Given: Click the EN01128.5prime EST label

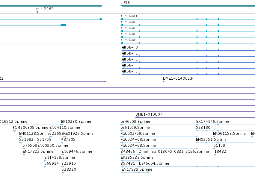Looking at the screenshot, I should click(x=34, y=134).
